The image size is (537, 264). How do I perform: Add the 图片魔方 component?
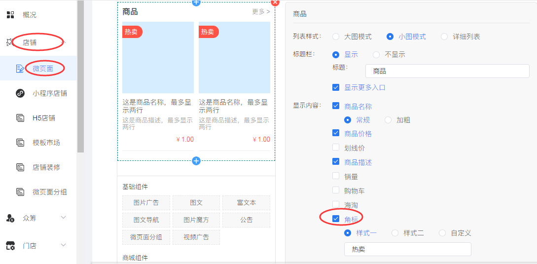(196, 220)
